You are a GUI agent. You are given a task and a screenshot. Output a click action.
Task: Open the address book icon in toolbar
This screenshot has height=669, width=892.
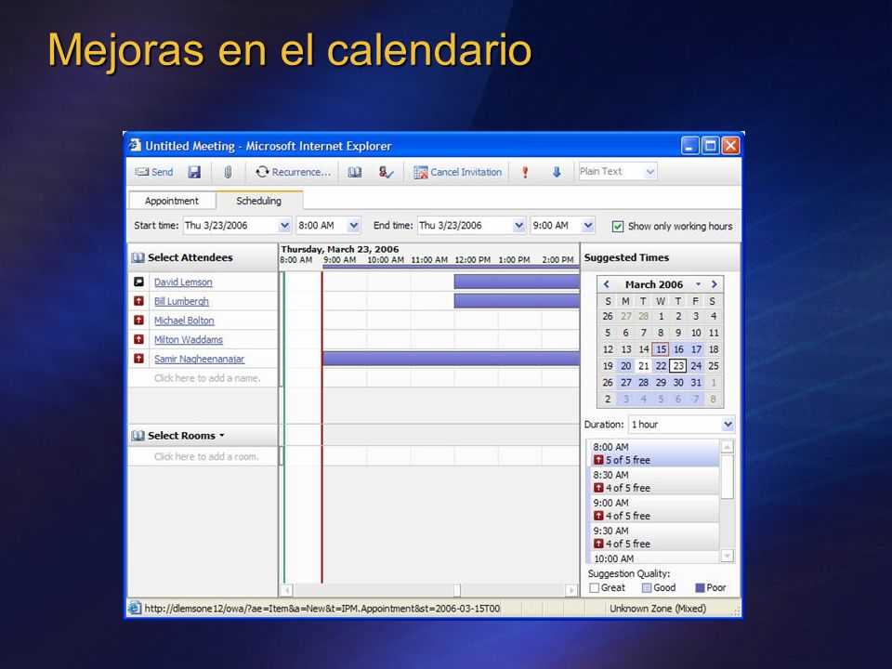(354, 172)
